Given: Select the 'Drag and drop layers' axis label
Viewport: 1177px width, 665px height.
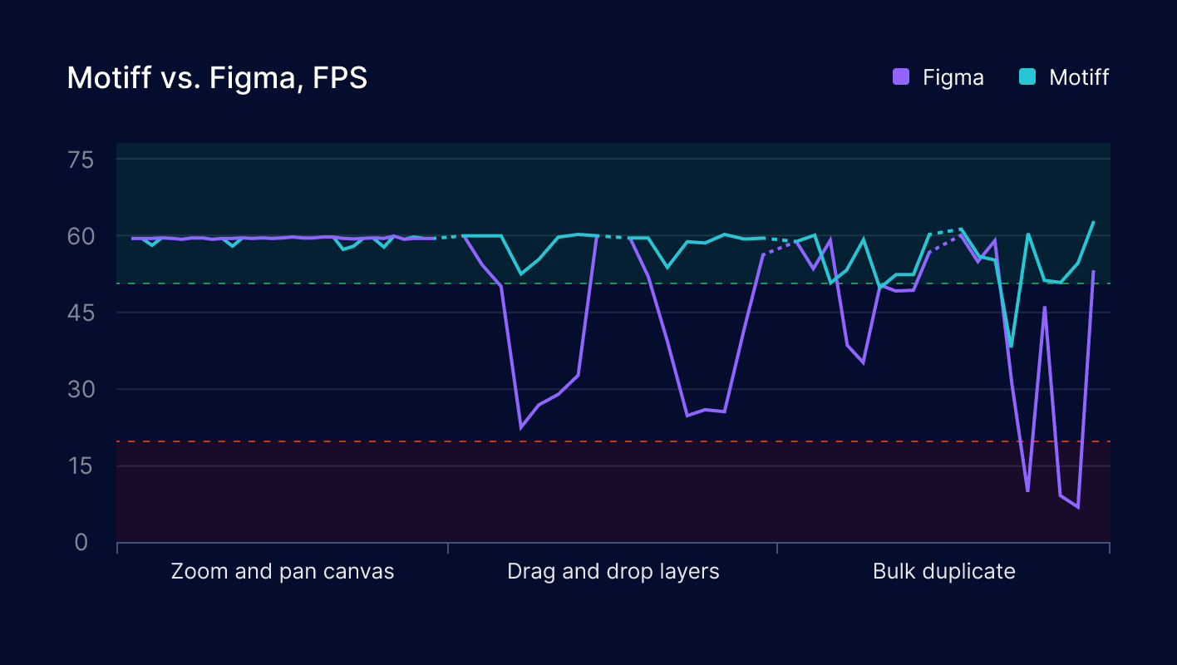Looking at the screenshot, I should [613, 572].
